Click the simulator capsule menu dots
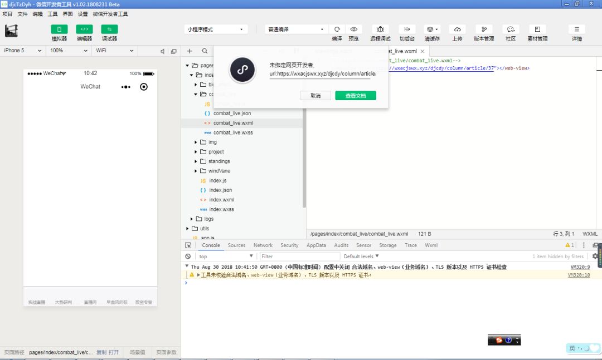602x360 pixels. pos(125,87)
